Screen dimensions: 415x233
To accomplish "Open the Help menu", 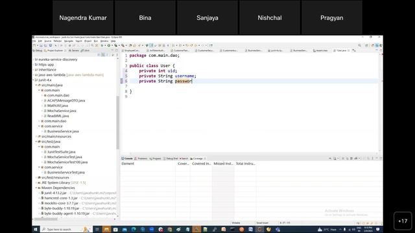I will tap(113, 41).
